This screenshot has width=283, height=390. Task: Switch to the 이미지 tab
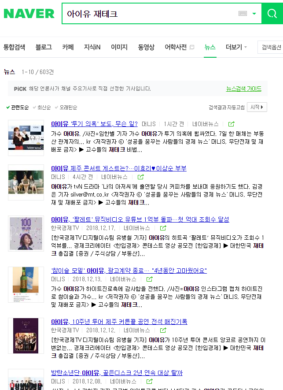pyautogui.click(x=119, y=47)
